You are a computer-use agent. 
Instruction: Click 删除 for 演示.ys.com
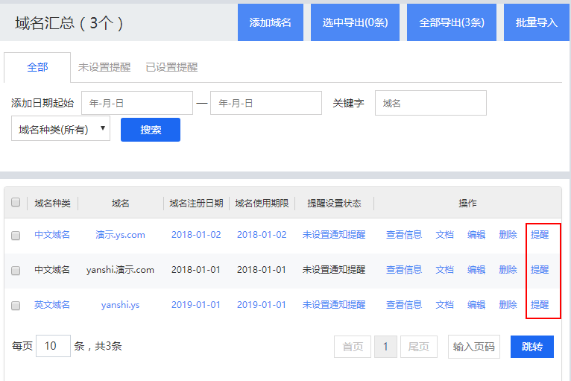pyautogui.click(x=508, y=235)
